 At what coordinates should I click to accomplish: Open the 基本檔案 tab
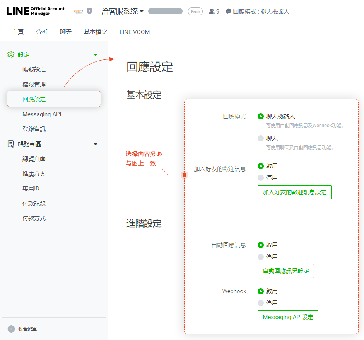click(x=96, y=32)
